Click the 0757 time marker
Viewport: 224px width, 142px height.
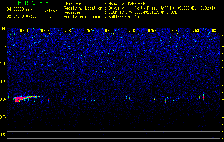tap(152, 31)
